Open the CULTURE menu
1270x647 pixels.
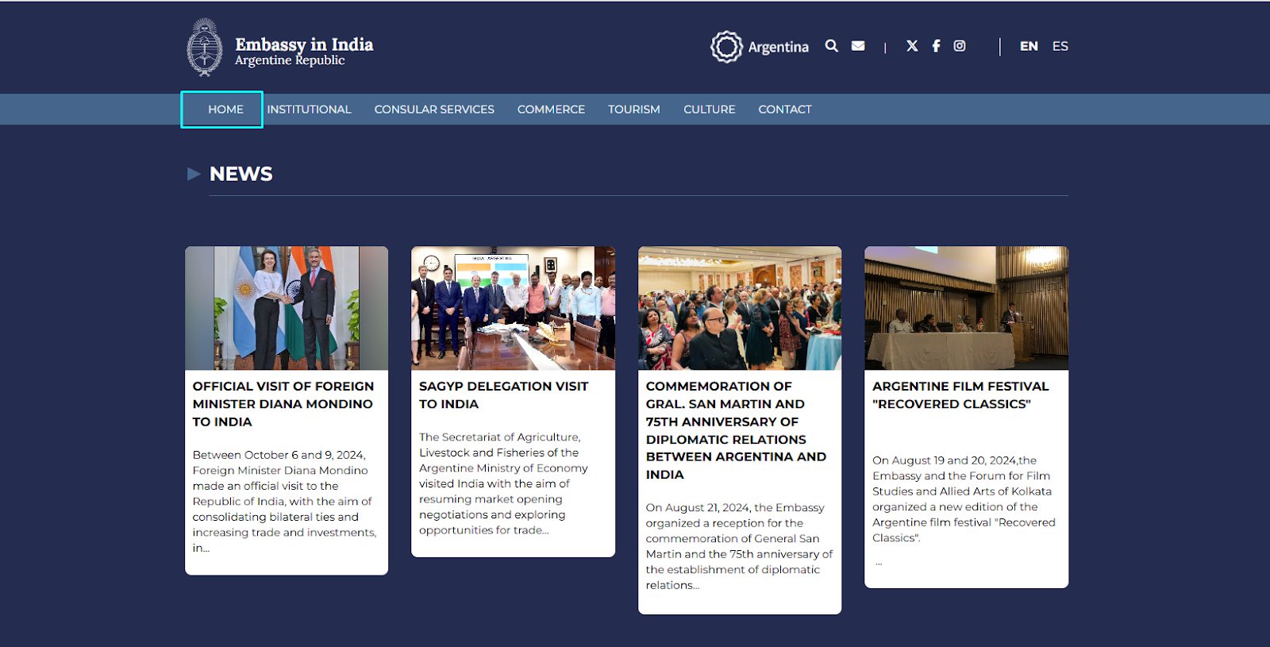710,110
